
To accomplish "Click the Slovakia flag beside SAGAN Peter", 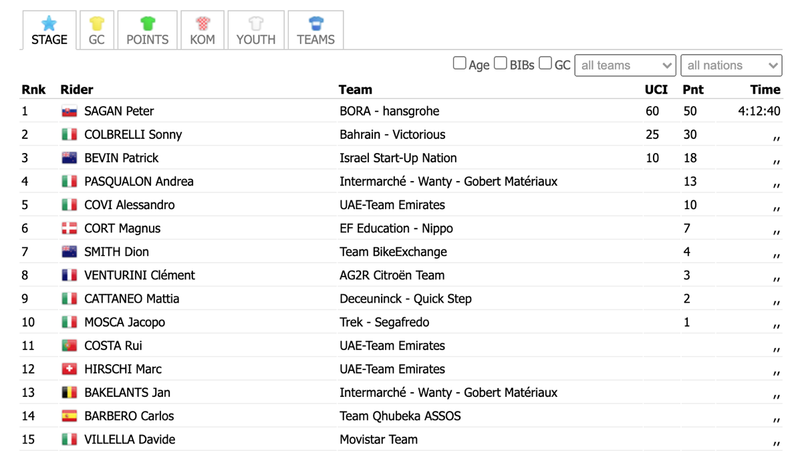I will coord(70,112).
